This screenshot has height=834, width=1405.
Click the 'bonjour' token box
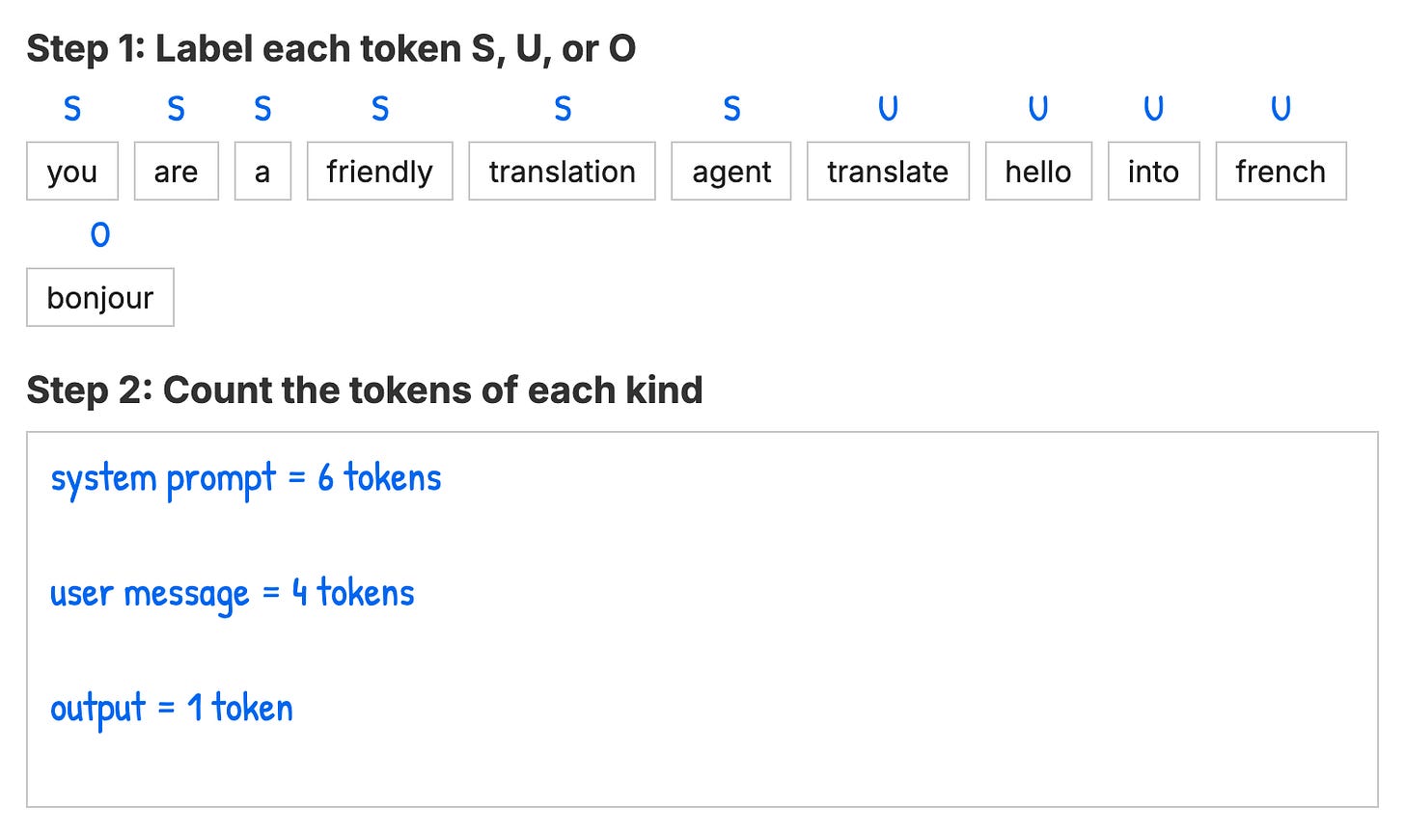point(100,298)
